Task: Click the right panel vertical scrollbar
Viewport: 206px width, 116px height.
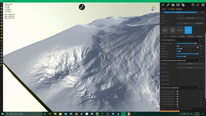Action: (x=205, y=65)
